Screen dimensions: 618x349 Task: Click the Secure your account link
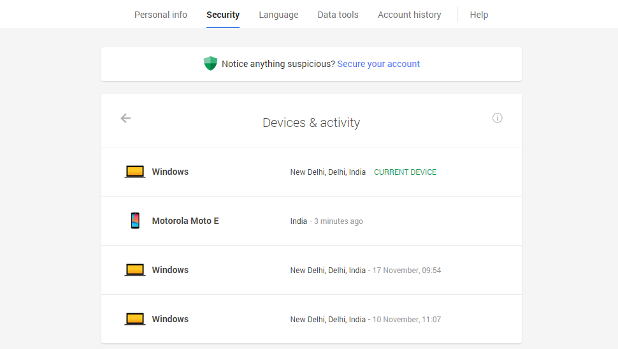pyautogui.click(x=378, y=64)
